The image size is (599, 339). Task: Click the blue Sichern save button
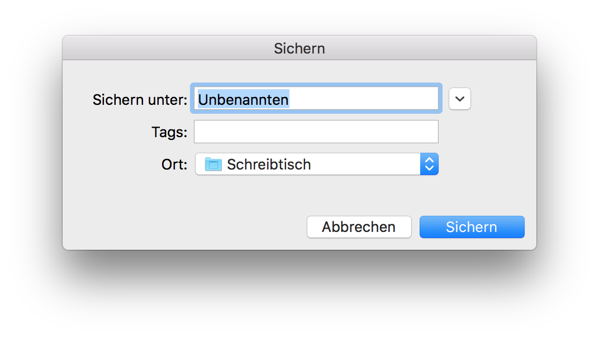tap(472, 227)
